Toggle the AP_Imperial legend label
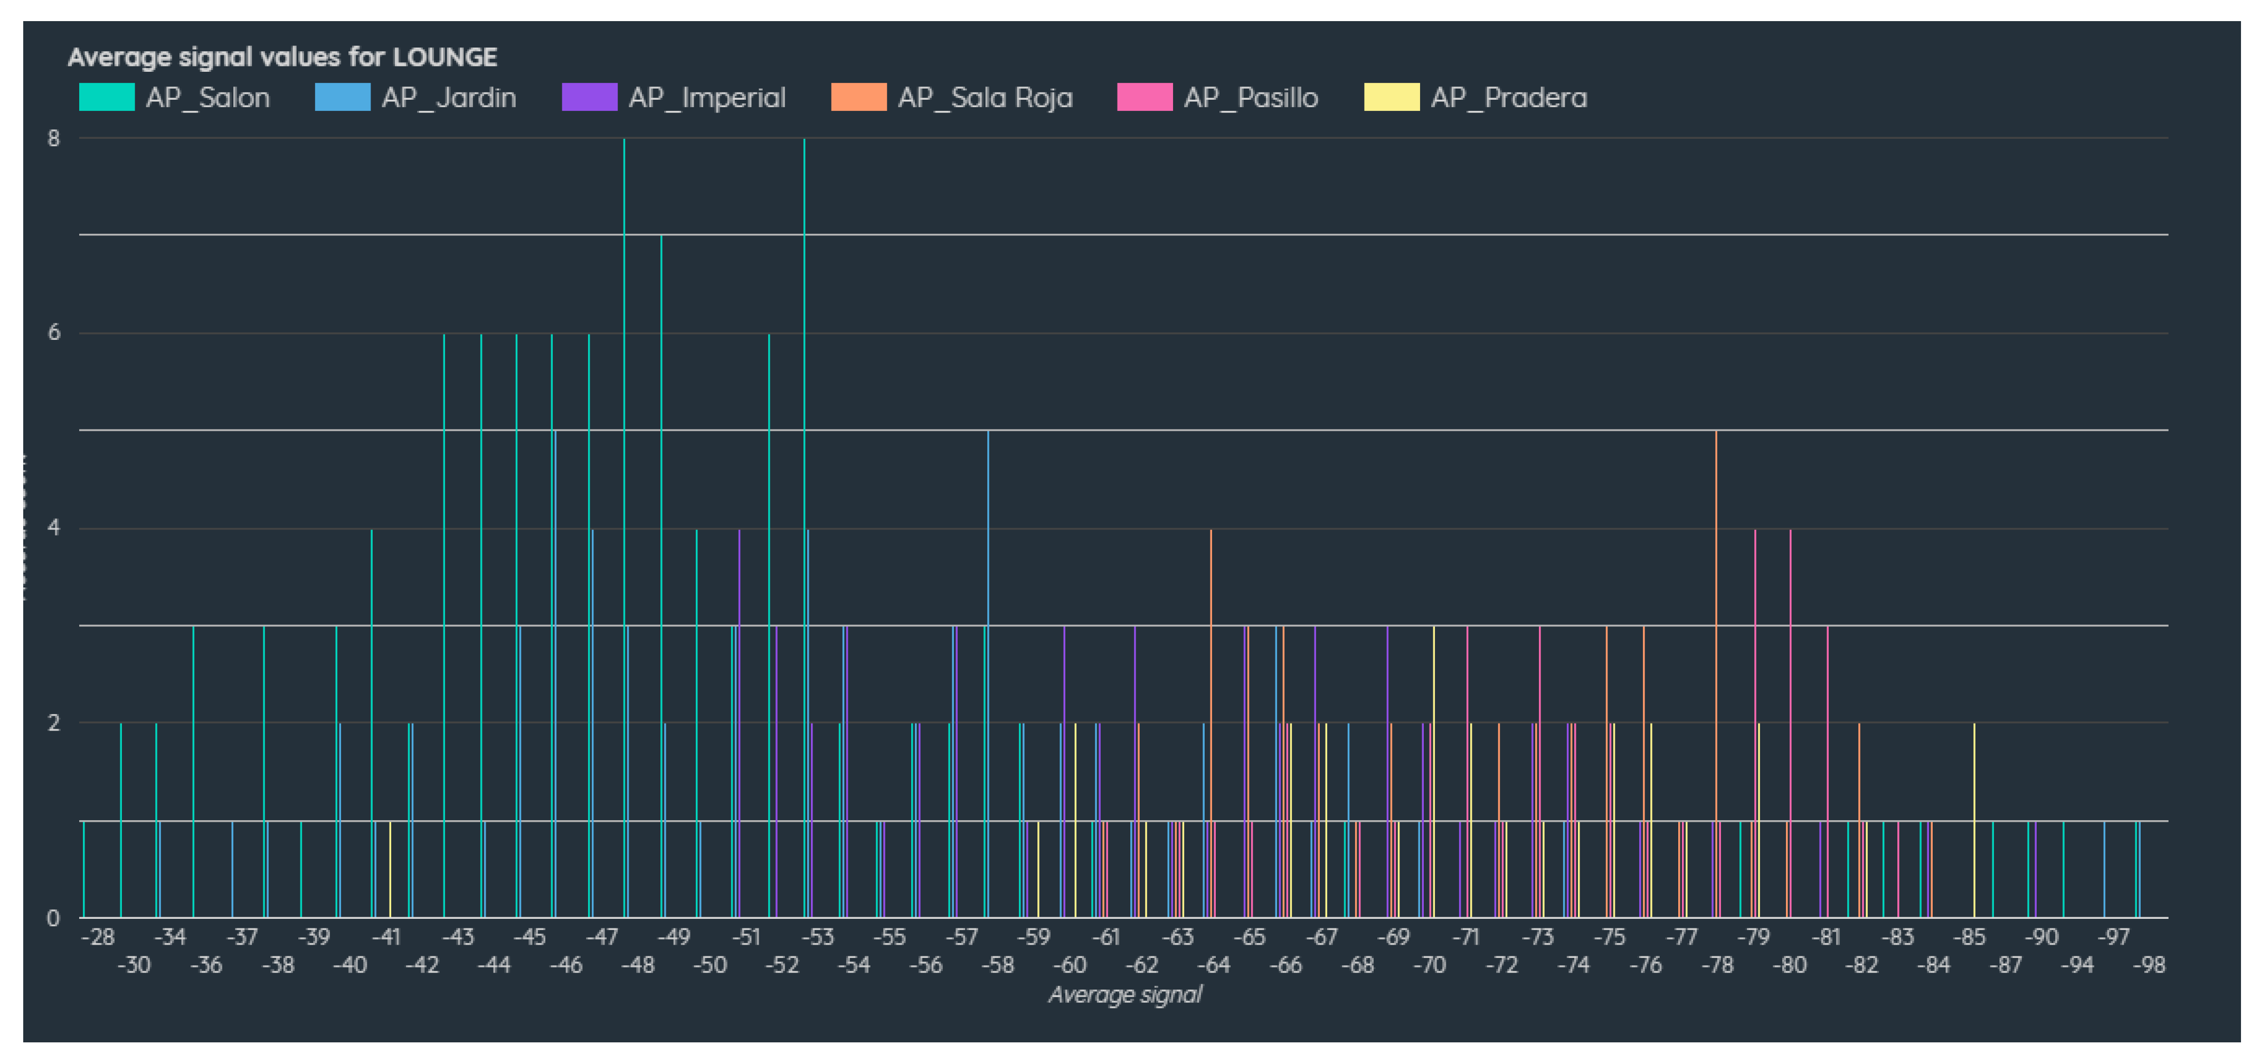The width and height of the screenshot is (2260, 1064). click(x=706, y=97)
